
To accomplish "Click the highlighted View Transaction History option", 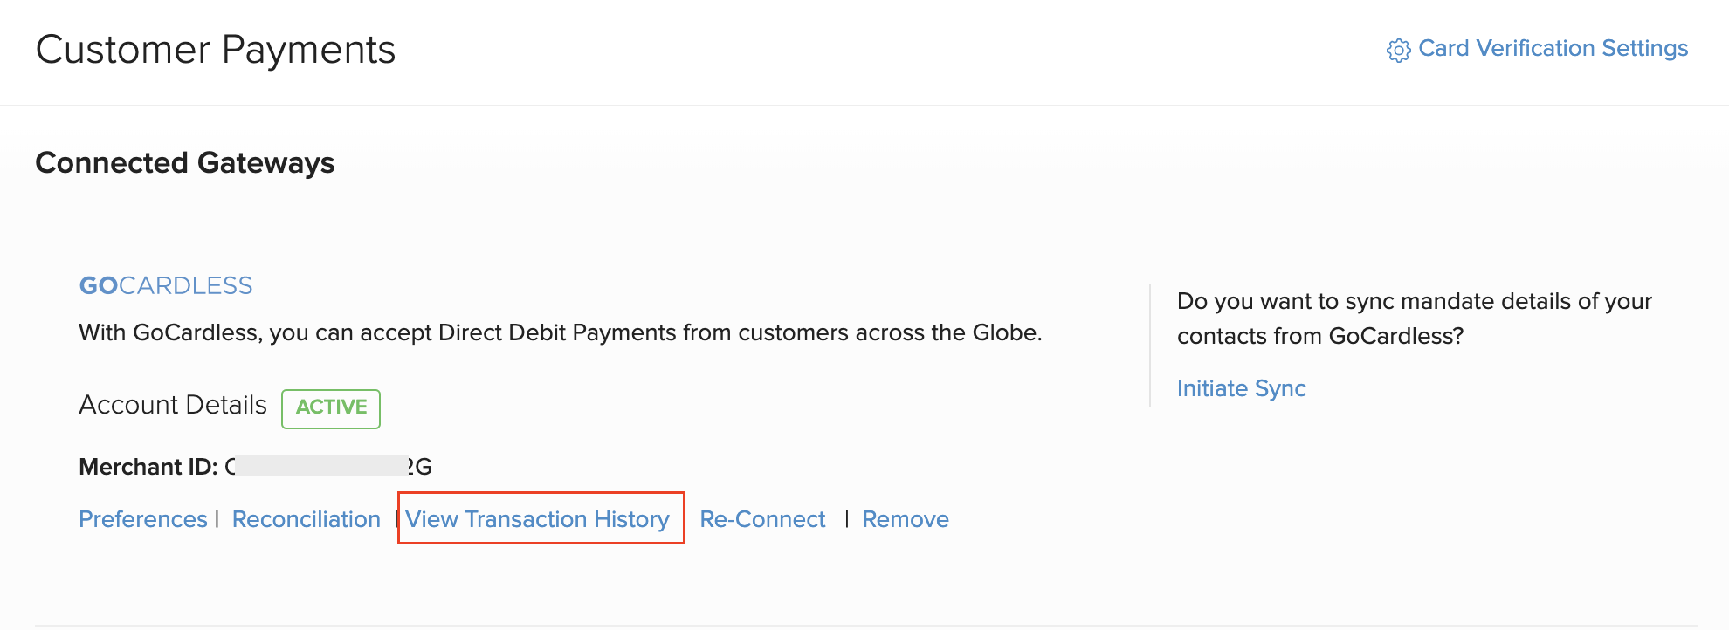I will (x=539, y=518).
